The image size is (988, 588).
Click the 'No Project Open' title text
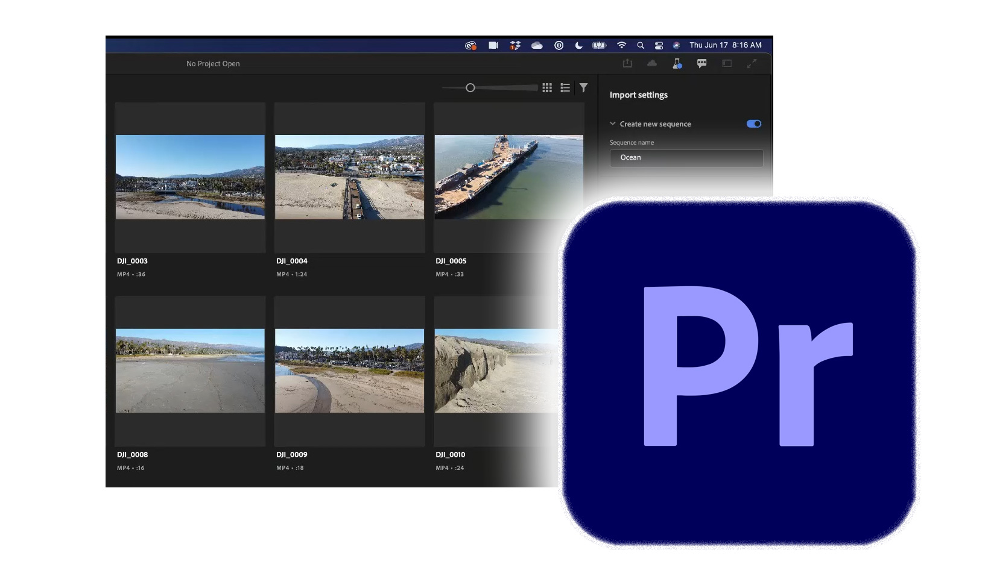point(213,64)
